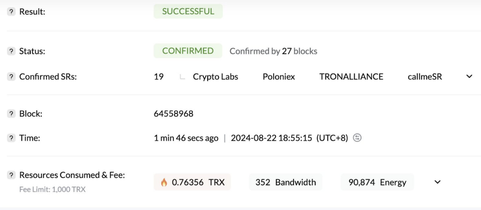The height and width of the screenshot is (210, 481).
Task: Open the help tooltip for Confirmed SRs
Action: pos(12,77)
